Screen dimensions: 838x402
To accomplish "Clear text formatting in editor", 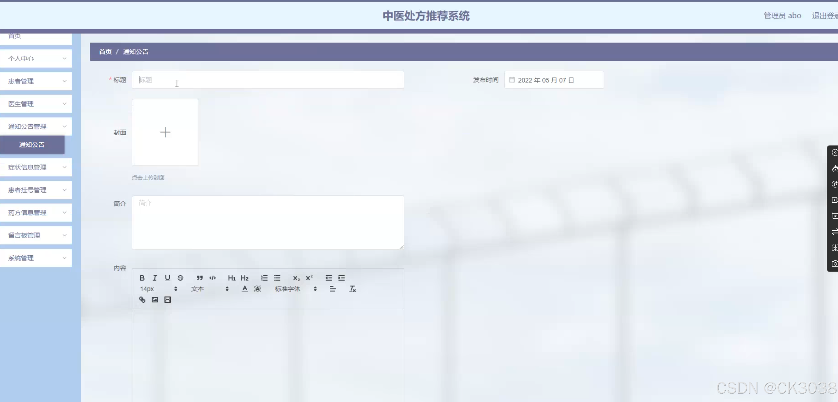I will tap(352, 289).
